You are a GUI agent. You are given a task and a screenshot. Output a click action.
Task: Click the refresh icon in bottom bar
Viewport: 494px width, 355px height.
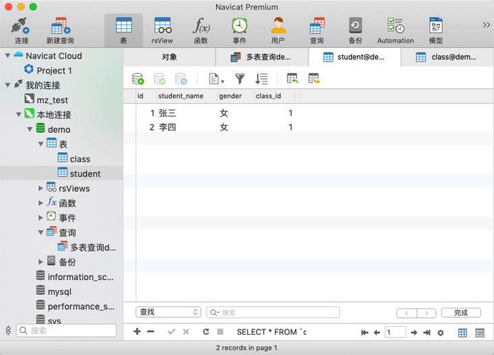pos(206,332)
